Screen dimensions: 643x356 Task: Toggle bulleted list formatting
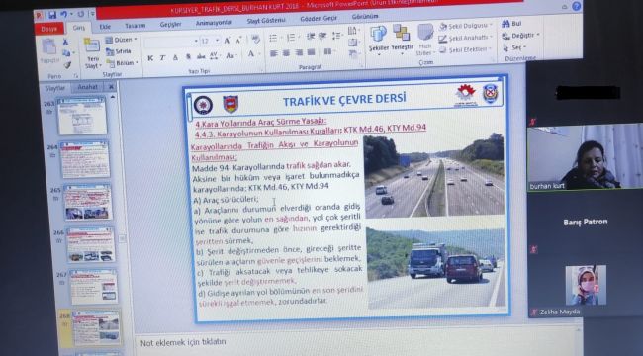pos(274,38)
